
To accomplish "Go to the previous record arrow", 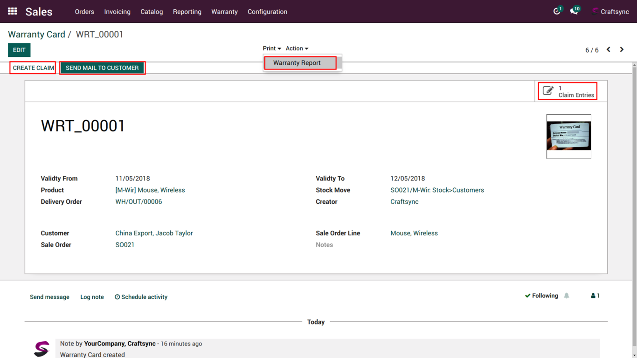I will pyautogui.click(x=609, y=49).
